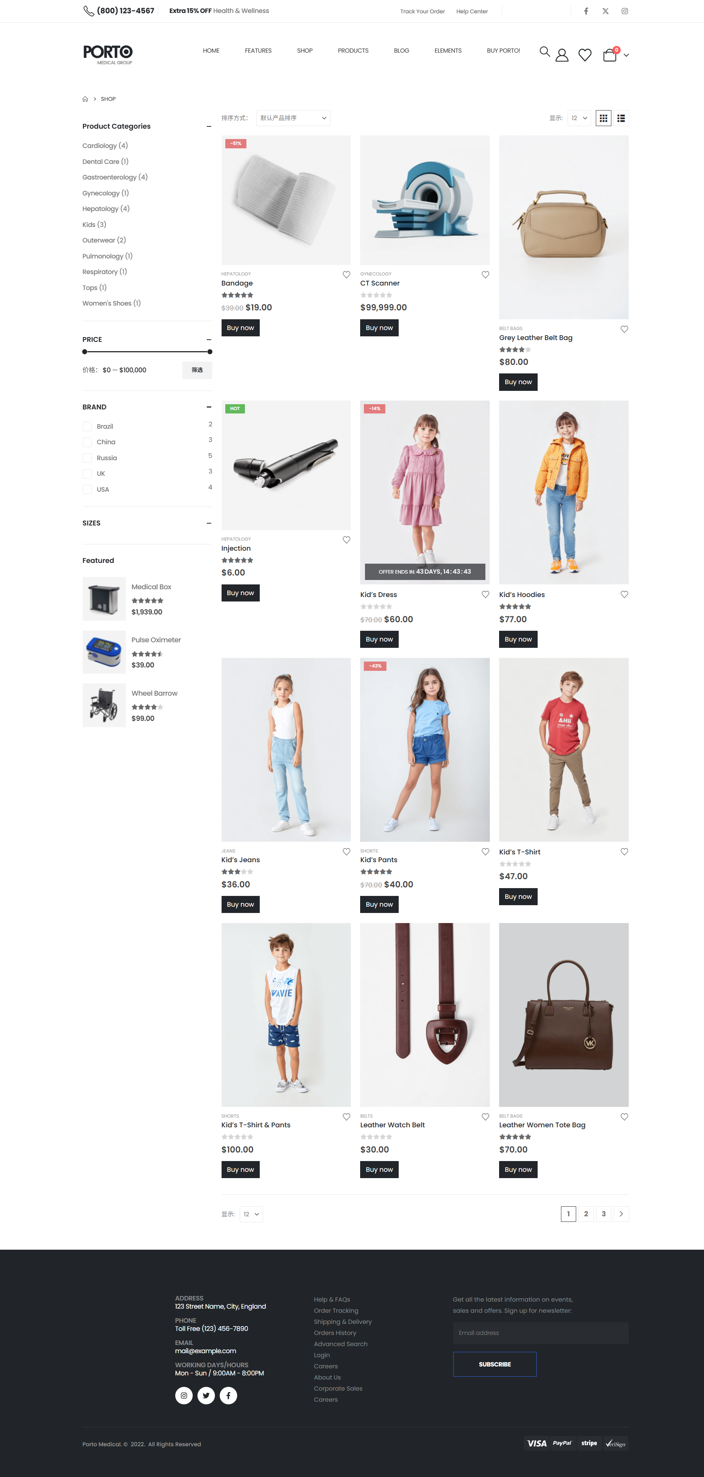Check the Brazil brand checkbox
The width and height of the screenshot is (704, 1477).
(87, 426)
